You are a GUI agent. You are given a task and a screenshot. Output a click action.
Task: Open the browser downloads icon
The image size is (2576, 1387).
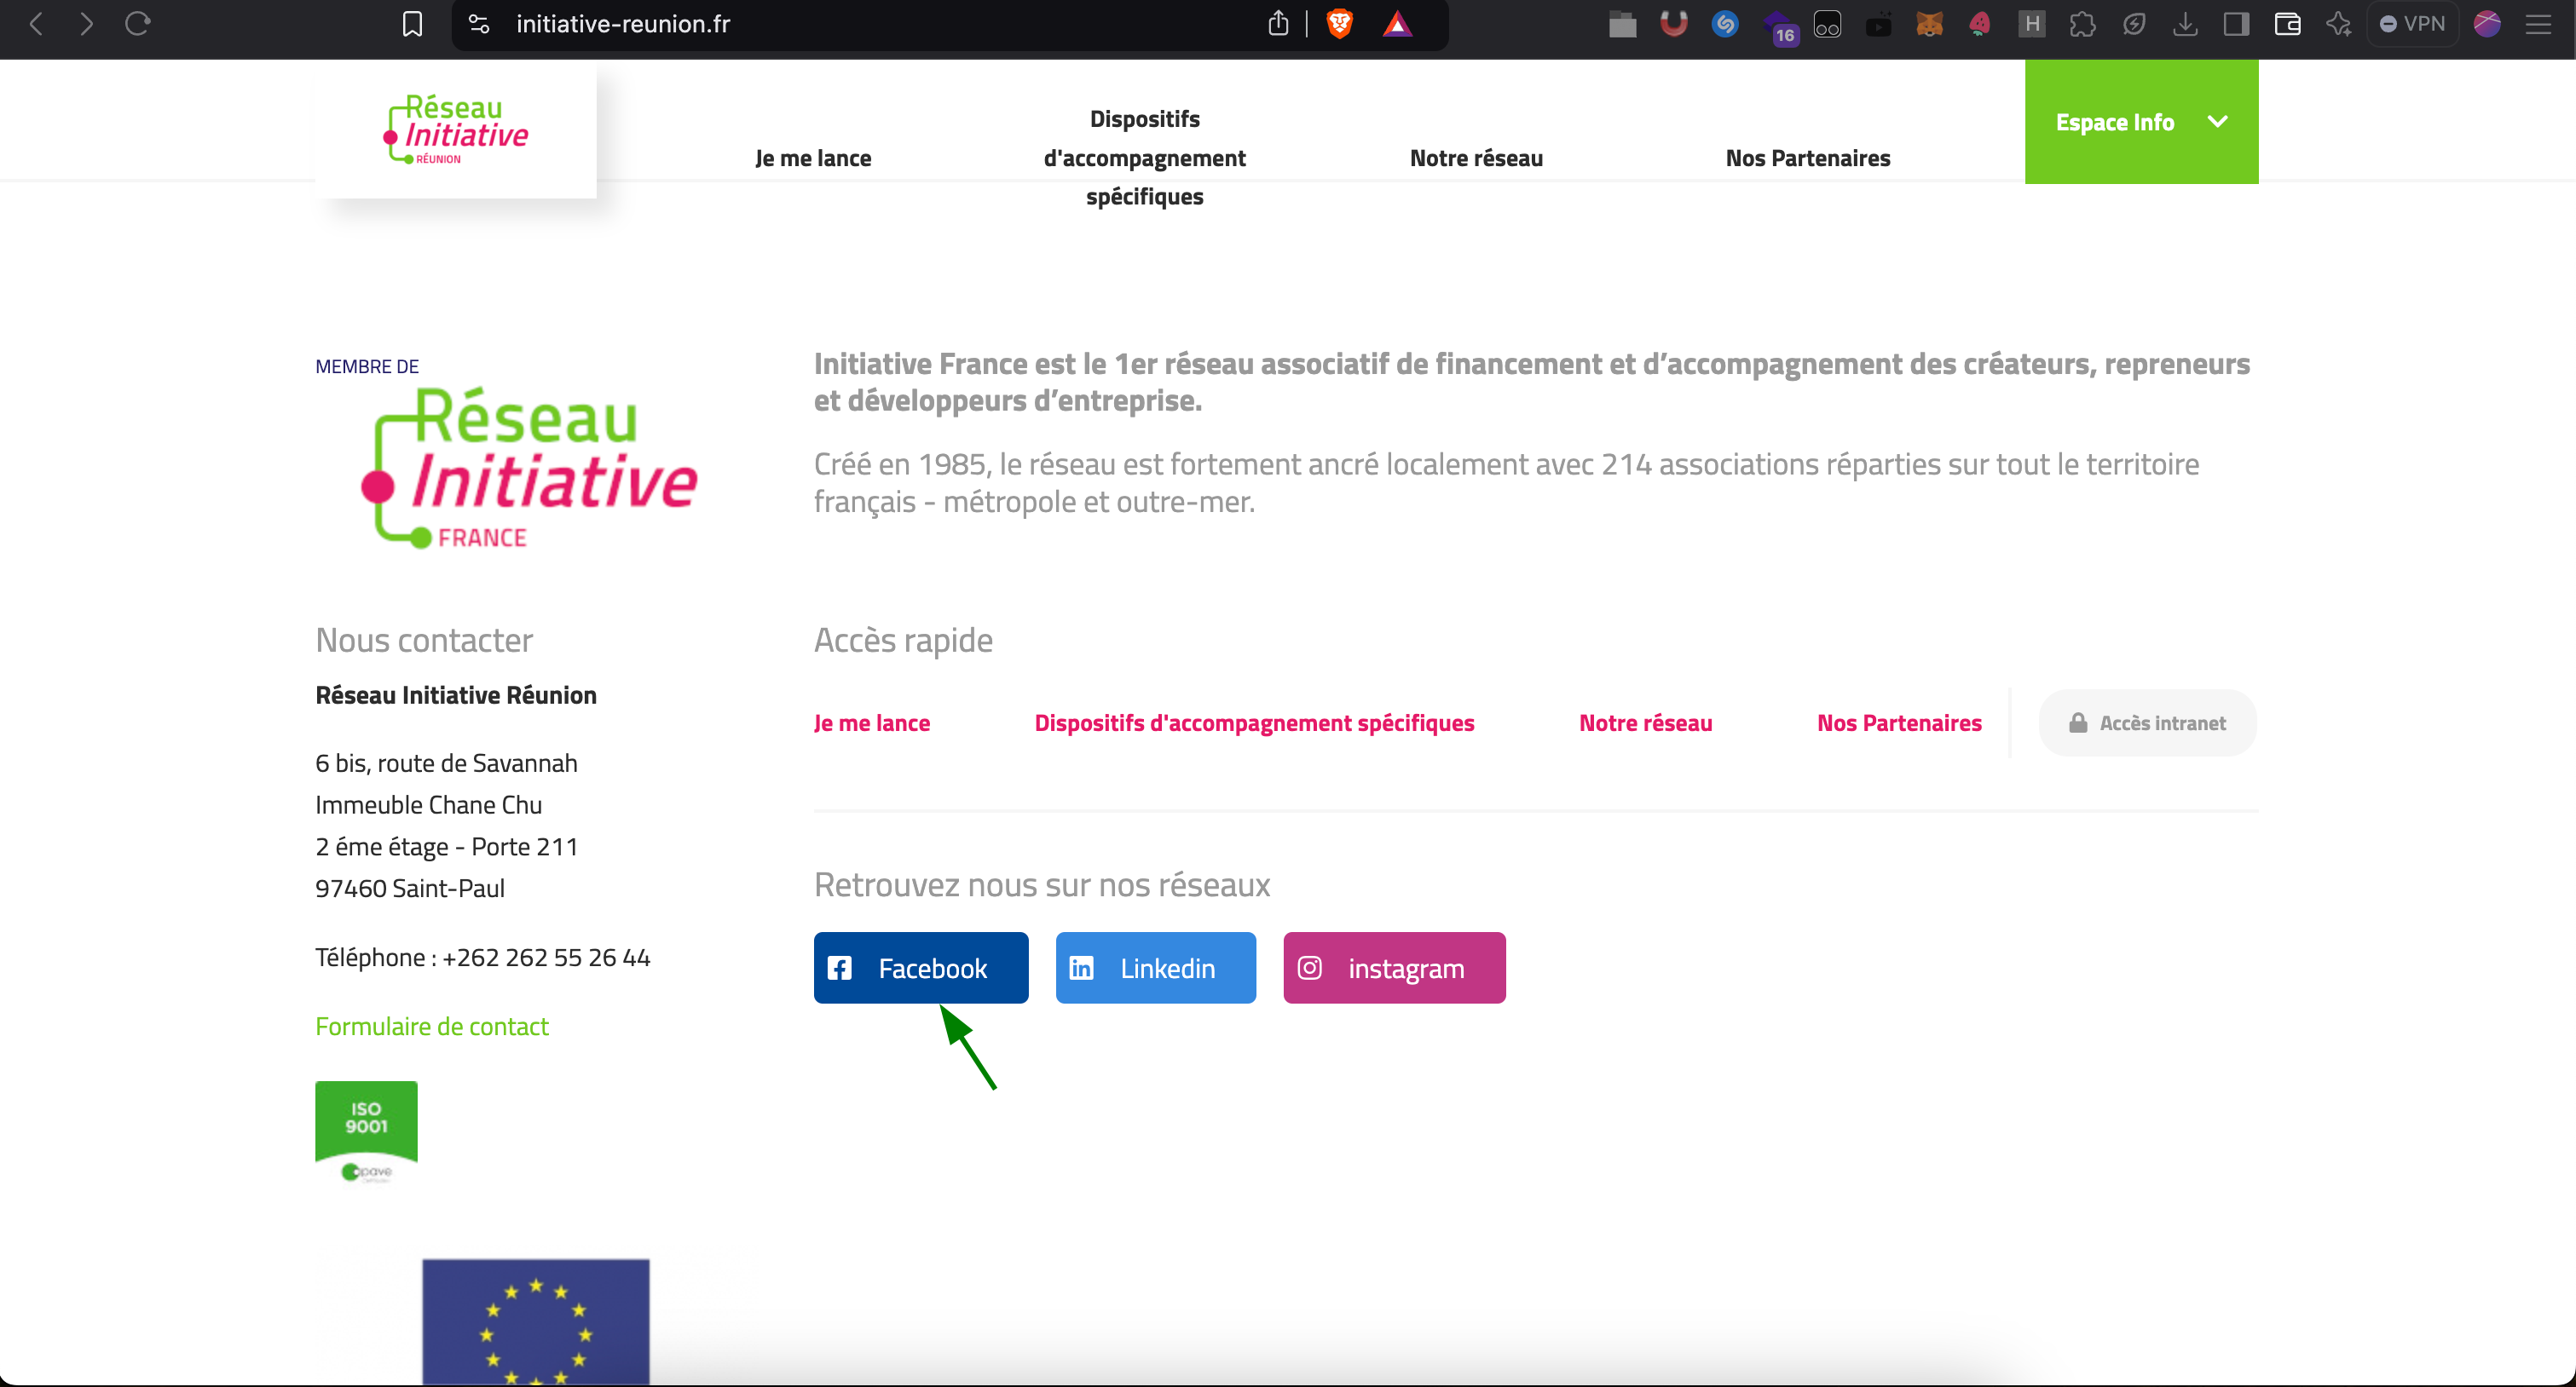click(2185, 24)
